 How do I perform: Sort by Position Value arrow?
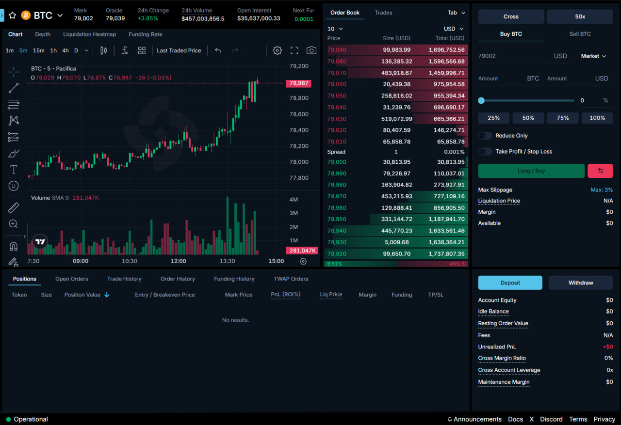(107, 295)
